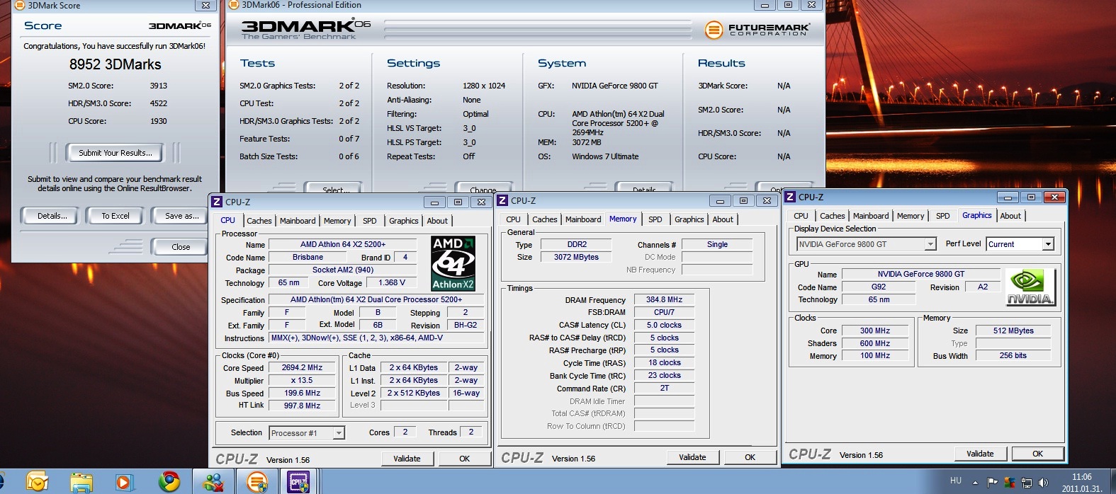This screenshot has height=494, width=1116.
Task: Click the memory Size field 3072 MBytes
Action: [x=576, y=257]
